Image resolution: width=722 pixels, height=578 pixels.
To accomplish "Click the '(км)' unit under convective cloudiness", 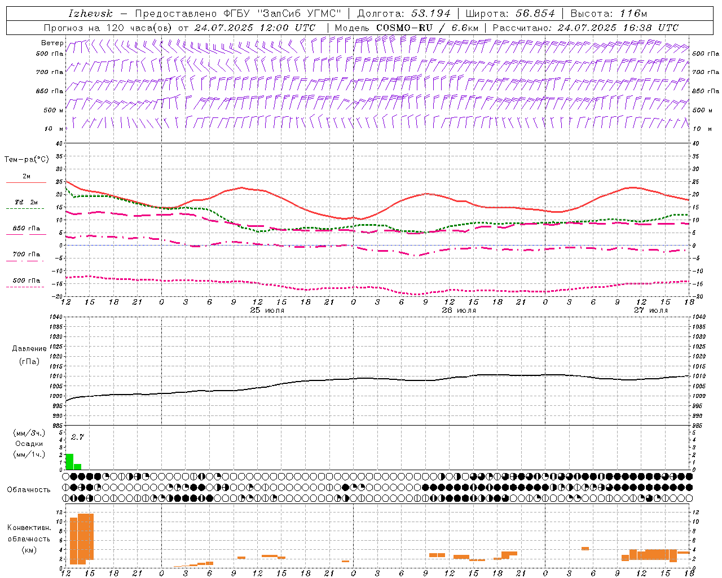I will click(x=29, y=550).
